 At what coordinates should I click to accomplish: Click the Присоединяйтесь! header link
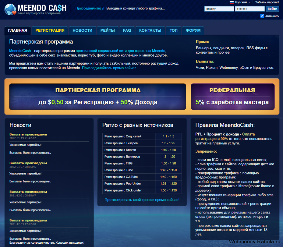[90, 8]
